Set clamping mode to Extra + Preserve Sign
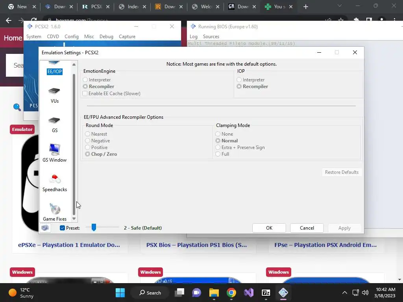 pos(218,147)
